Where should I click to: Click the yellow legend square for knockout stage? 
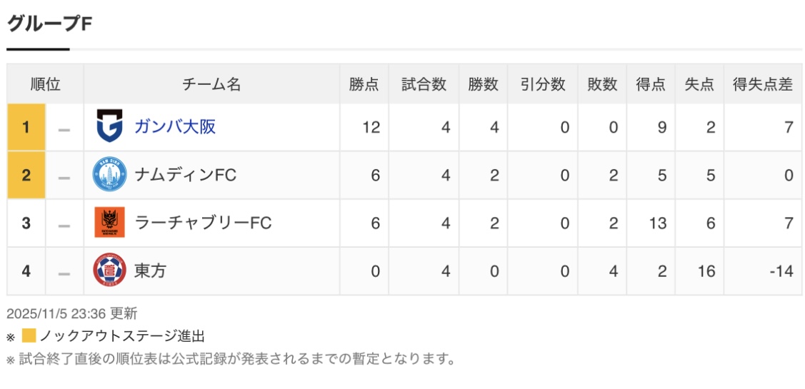29,336
